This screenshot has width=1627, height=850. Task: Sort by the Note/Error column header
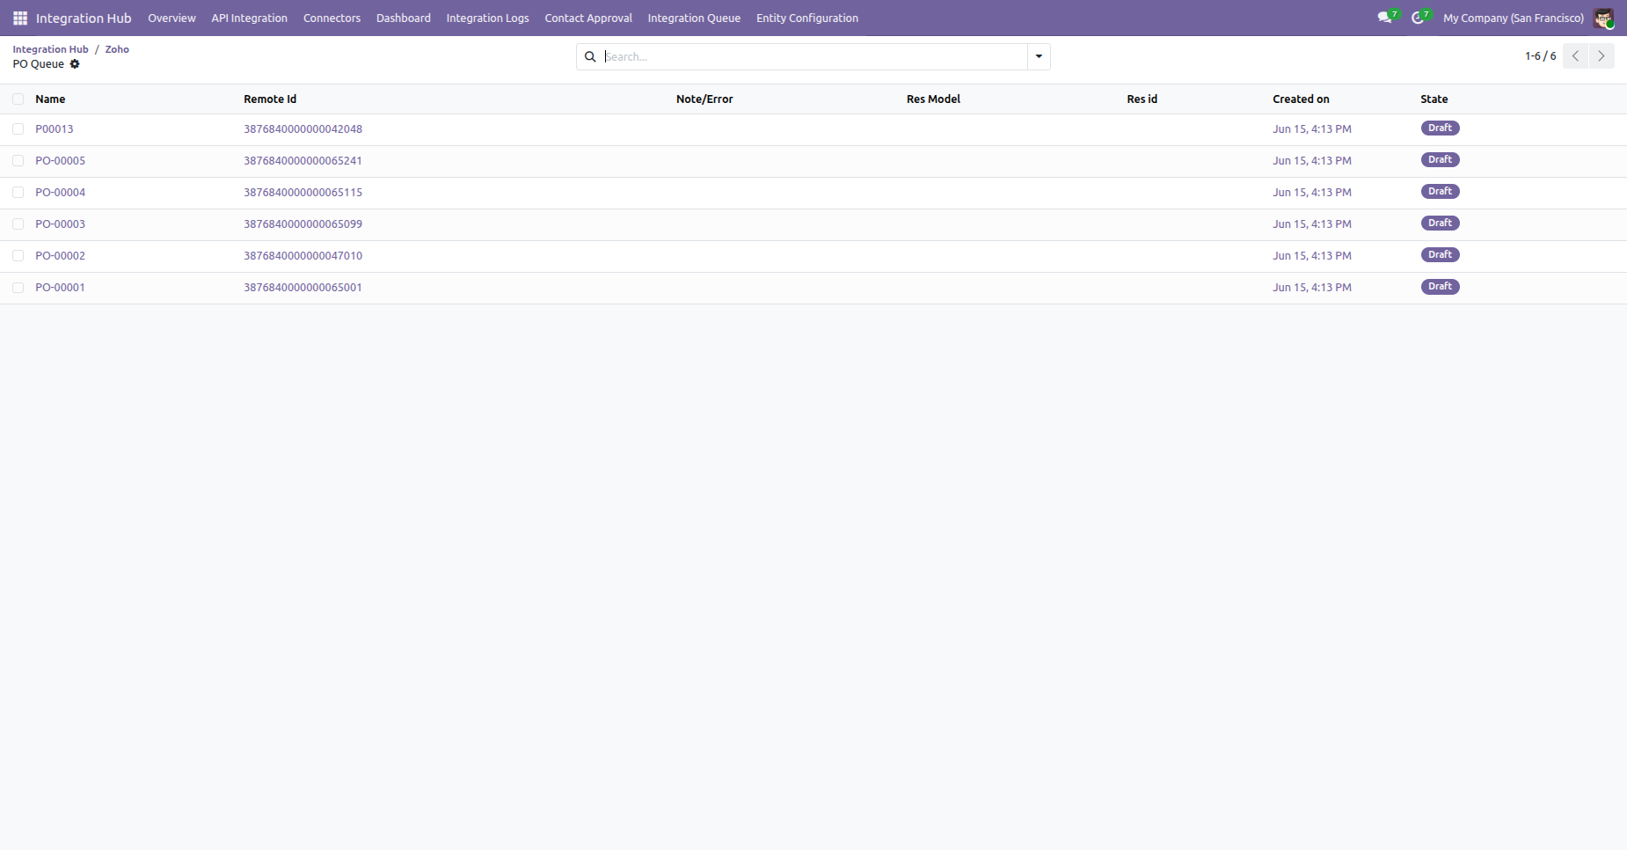tap(704, 99)
